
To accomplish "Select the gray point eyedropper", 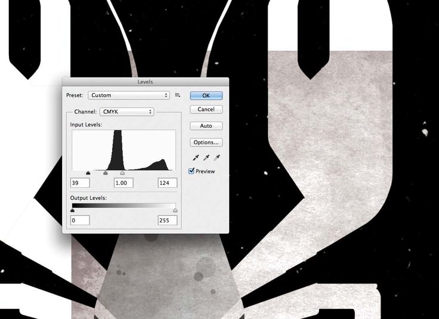I will click(206, 158).
